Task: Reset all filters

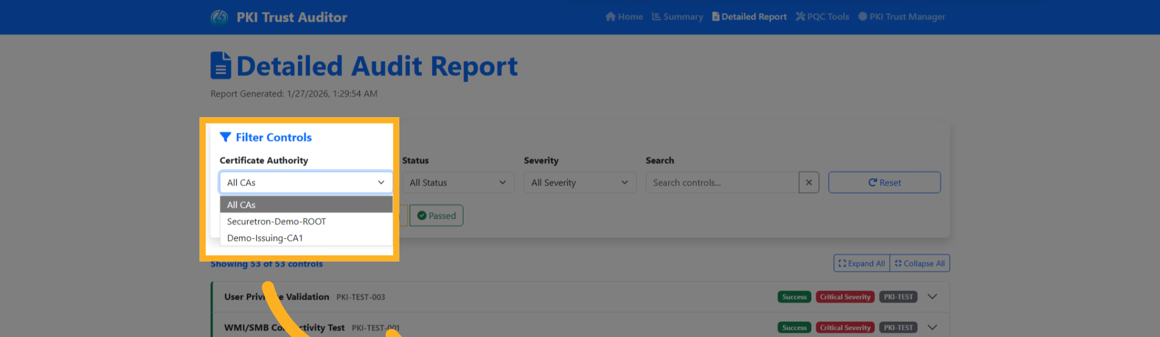Action: (x=884, y=182)
